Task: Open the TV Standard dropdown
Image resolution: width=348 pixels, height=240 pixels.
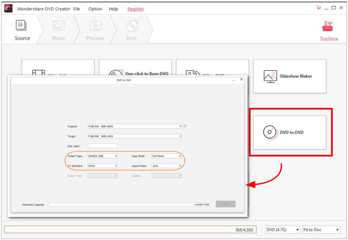Action: (x=103, y=166)
